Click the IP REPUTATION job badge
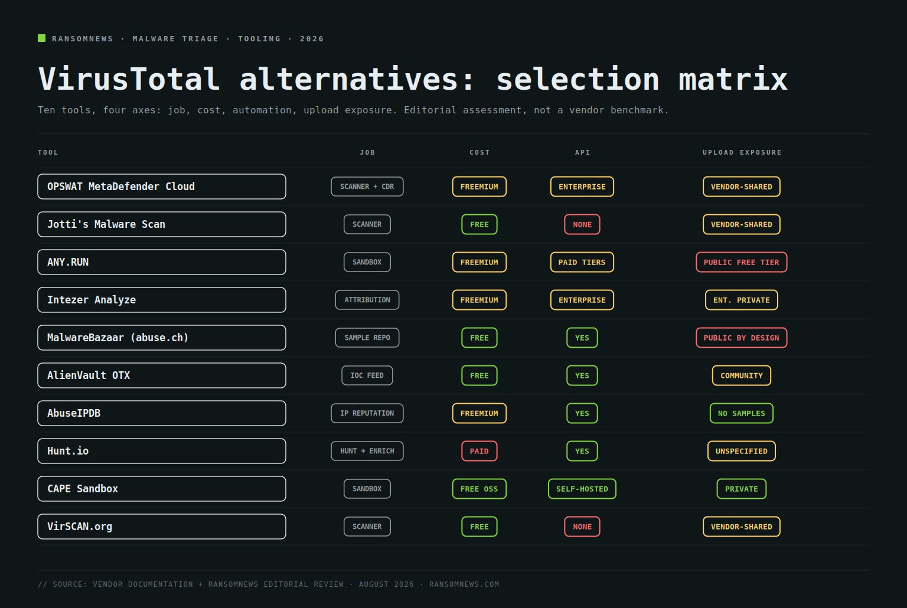 (367, 413)
